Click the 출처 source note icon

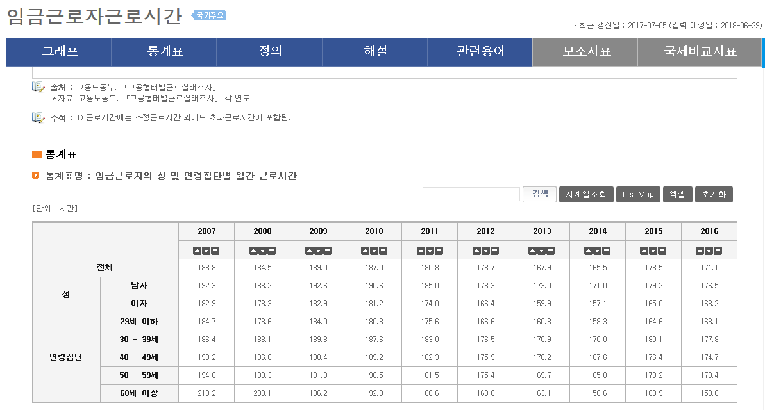(38, 86)
